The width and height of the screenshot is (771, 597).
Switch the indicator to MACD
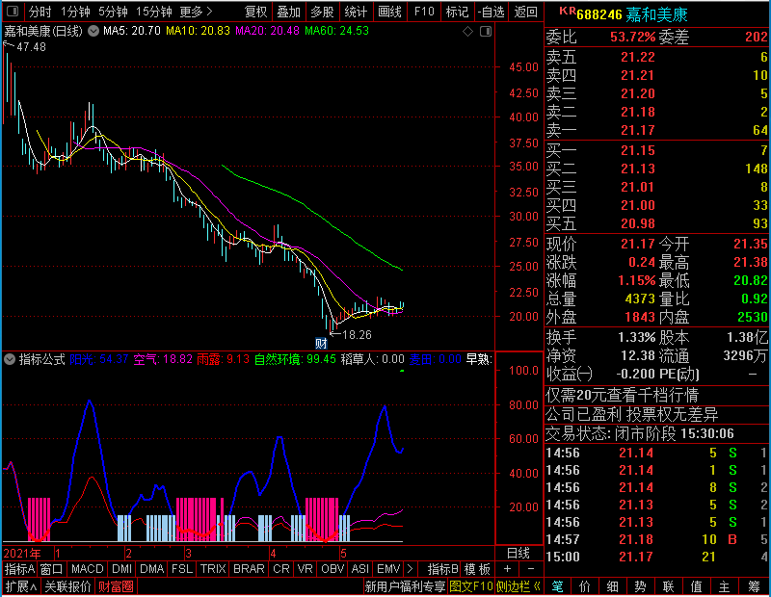click(x=87, y=569)
